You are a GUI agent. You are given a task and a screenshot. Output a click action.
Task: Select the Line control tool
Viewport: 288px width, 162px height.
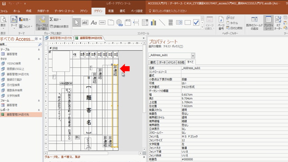click(x=162, y=22)
